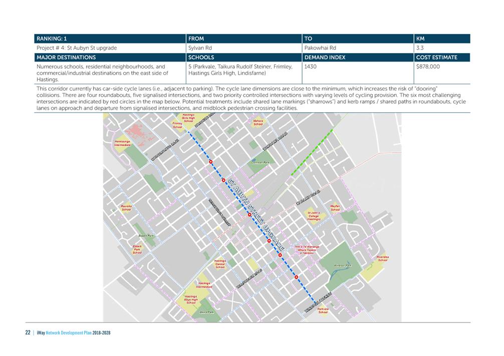Click the 'Hastings Girls High School' map label
504x356 pixels.
point(188,118)
